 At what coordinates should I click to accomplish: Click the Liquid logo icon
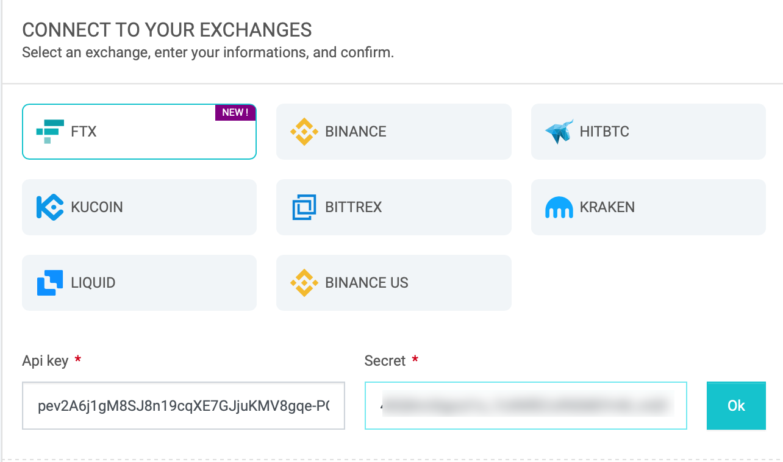coord(50,283)
